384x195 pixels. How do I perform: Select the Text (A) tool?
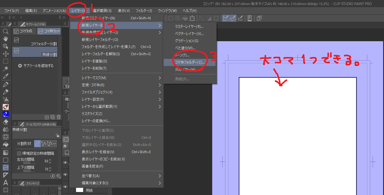pos(5,182)
